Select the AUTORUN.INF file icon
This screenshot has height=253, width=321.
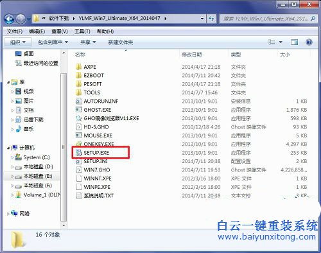[79, 101]
